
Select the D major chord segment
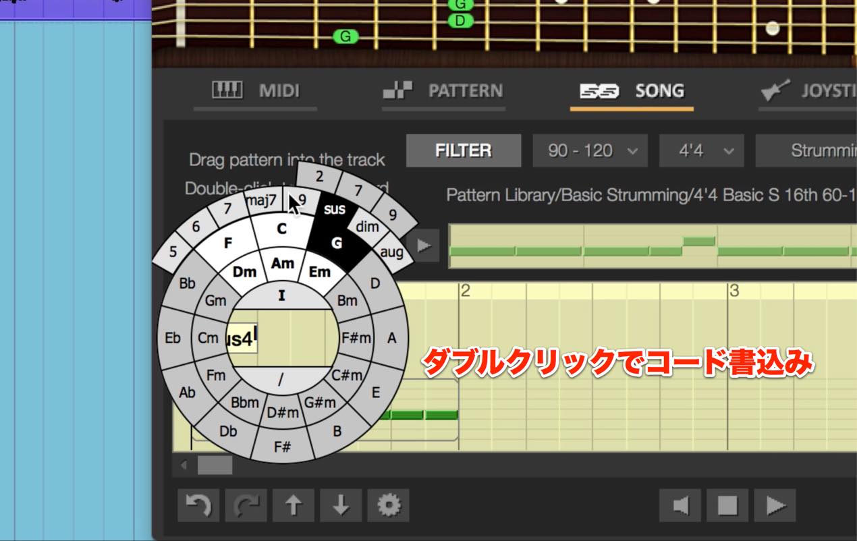click(376, 283)
